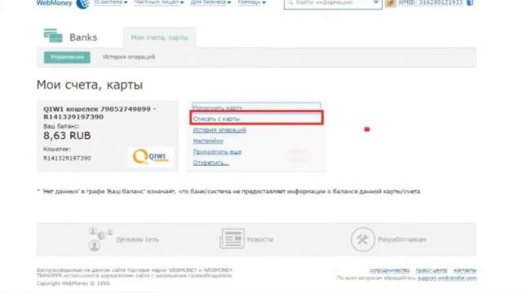Select the QIWI кошелек 79852749899 title
Image resolution: width=522 pixels, height=293 pixels.
coord(100,113)
